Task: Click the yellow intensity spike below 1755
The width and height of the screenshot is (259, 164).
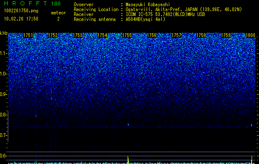Action: (x=128, y=160)
